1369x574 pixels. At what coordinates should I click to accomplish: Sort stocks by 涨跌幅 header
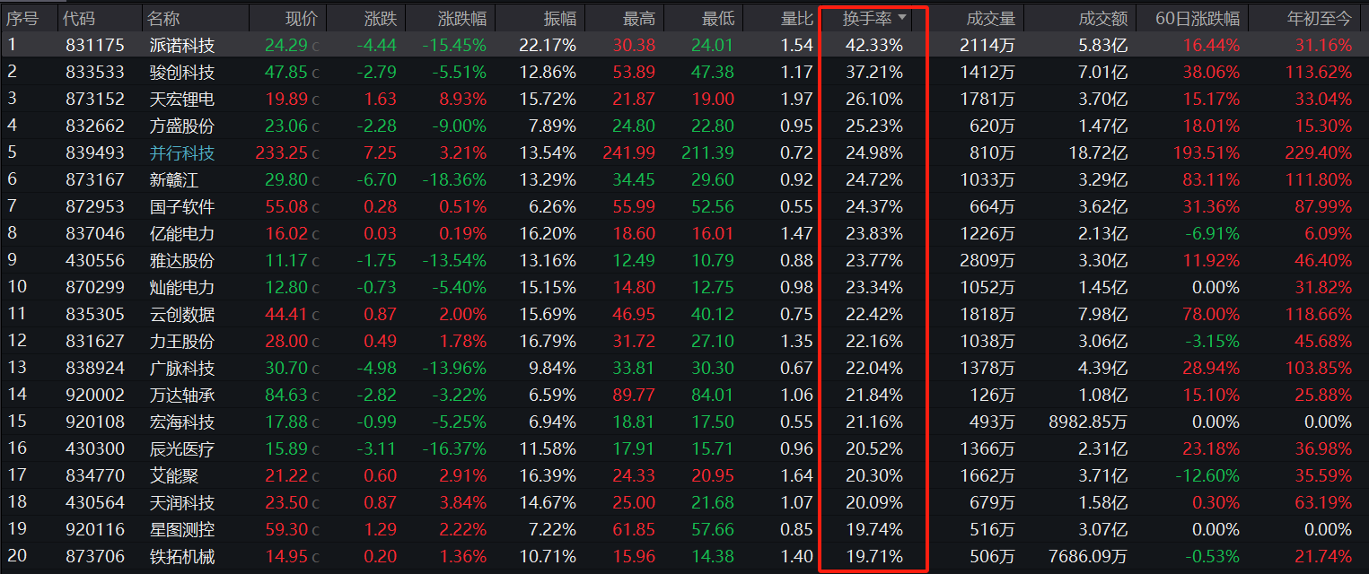click(x=462, y=18)
